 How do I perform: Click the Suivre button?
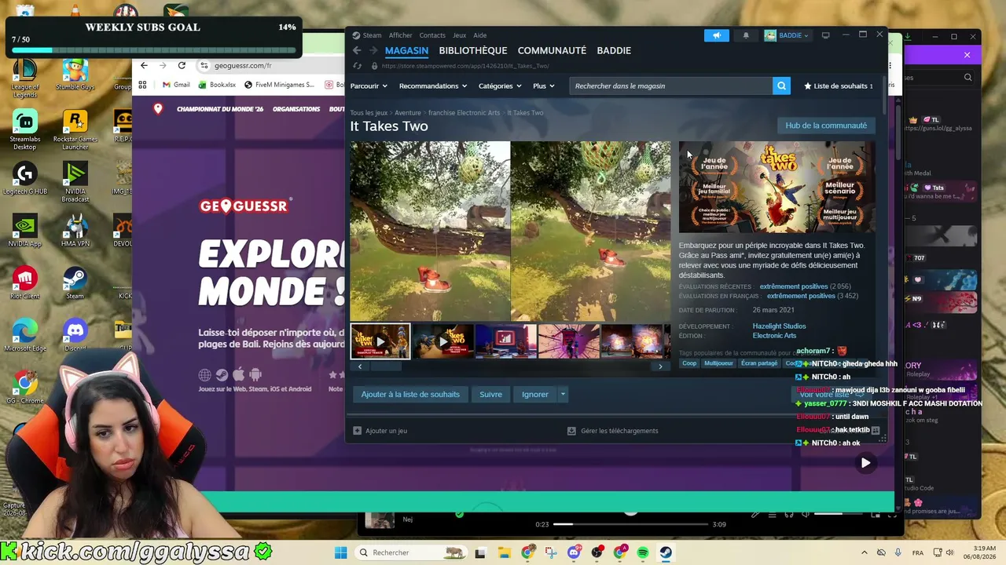click(x=490, y=394)
